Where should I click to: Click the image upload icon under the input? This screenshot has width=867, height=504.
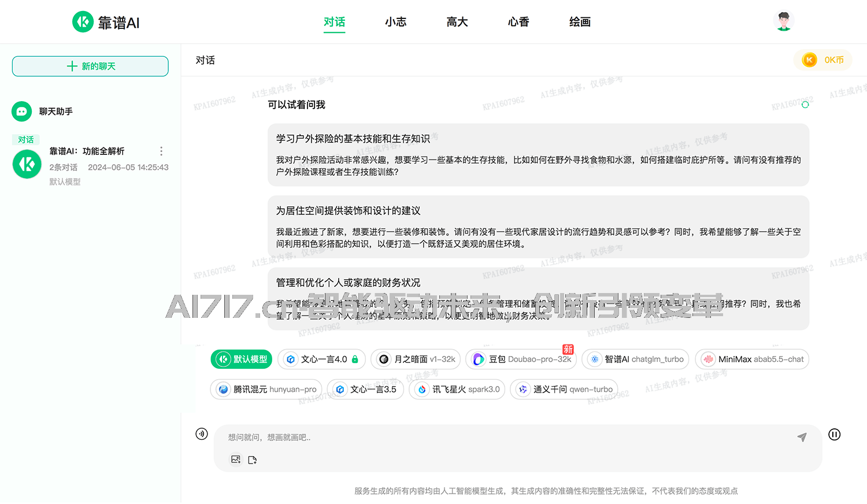tap(236, 459)
